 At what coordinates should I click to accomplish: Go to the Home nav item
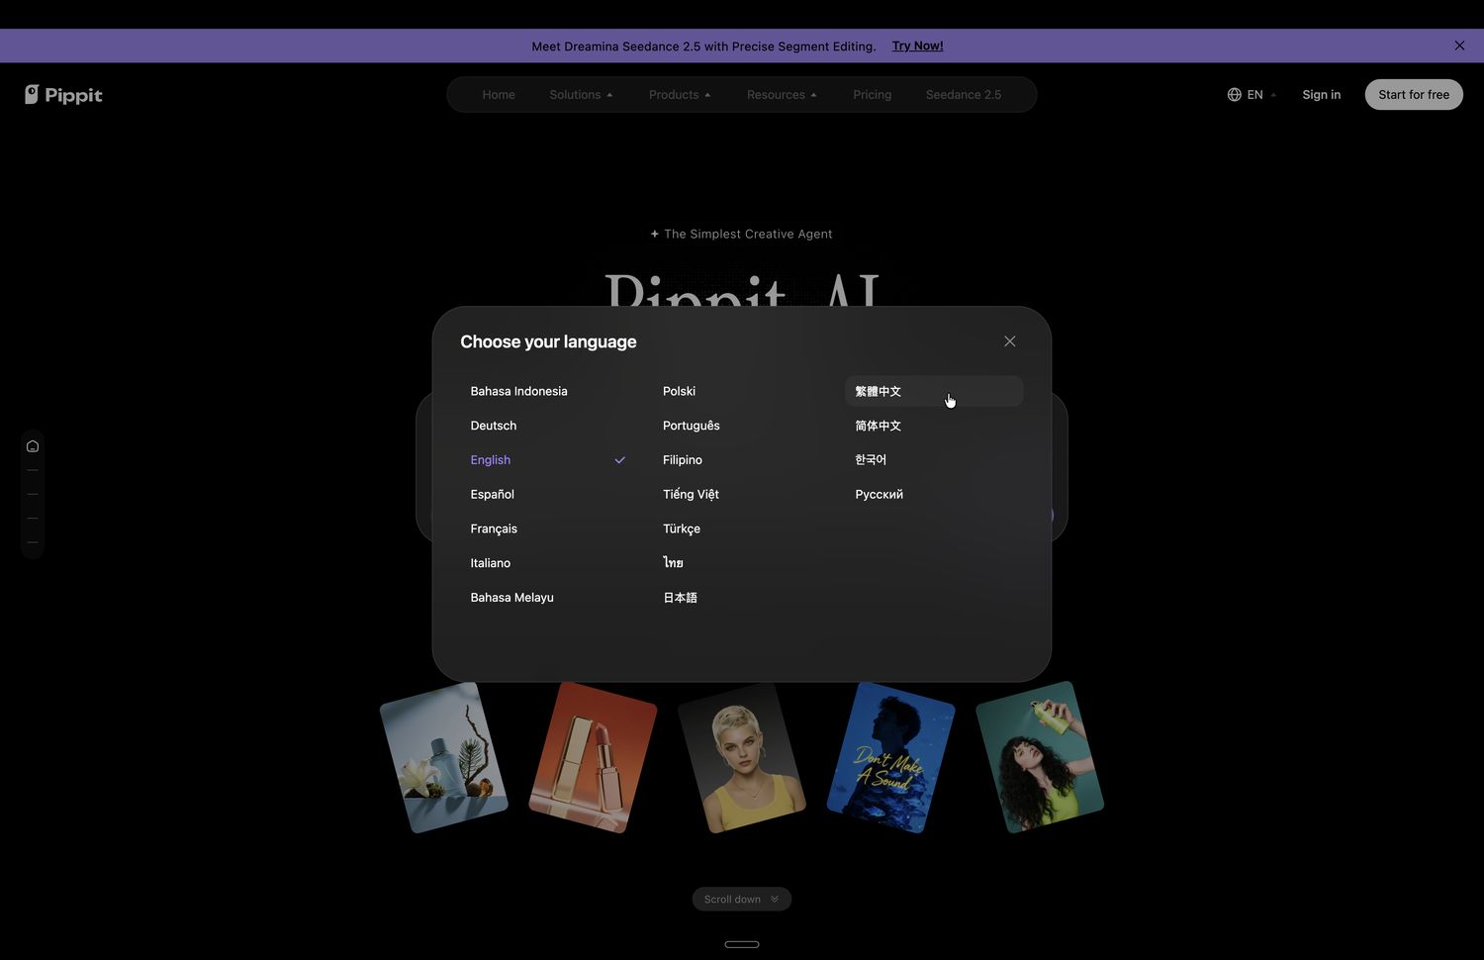[x=499, y=95]
